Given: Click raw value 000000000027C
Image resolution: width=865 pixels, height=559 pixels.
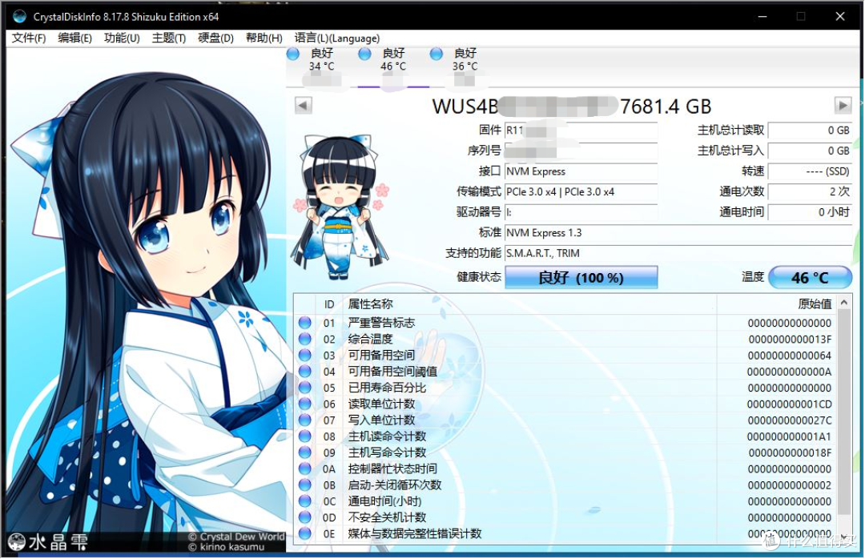Looking at the screenshot, I should click(x=790, y=420).
